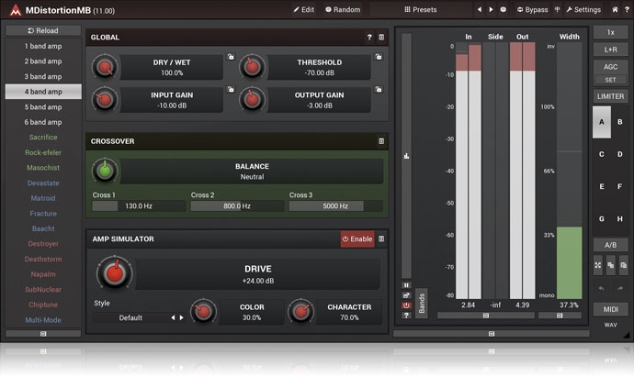Screen dimensions: 634x377
Task: Select preset slot B
Action: (620, 122)
